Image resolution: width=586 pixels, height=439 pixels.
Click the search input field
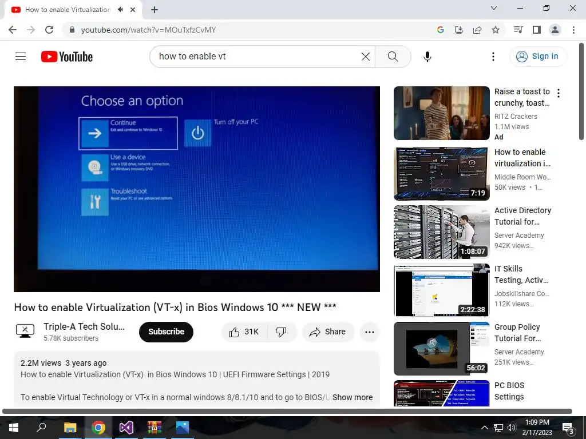pos(258,57)
